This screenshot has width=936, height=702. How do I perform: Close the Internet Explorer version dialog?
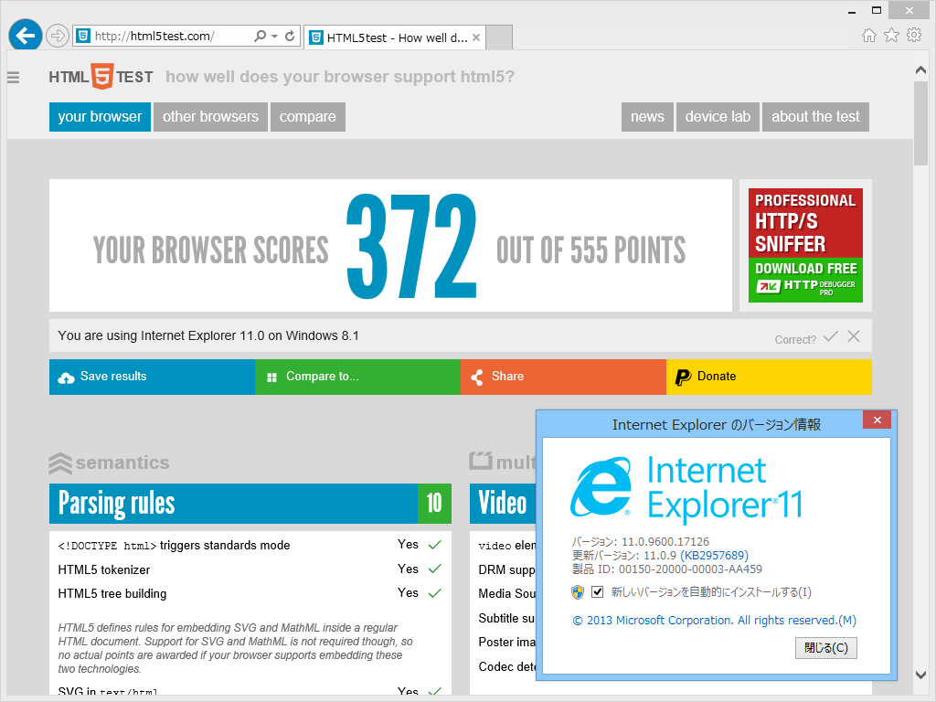point(877,420)
